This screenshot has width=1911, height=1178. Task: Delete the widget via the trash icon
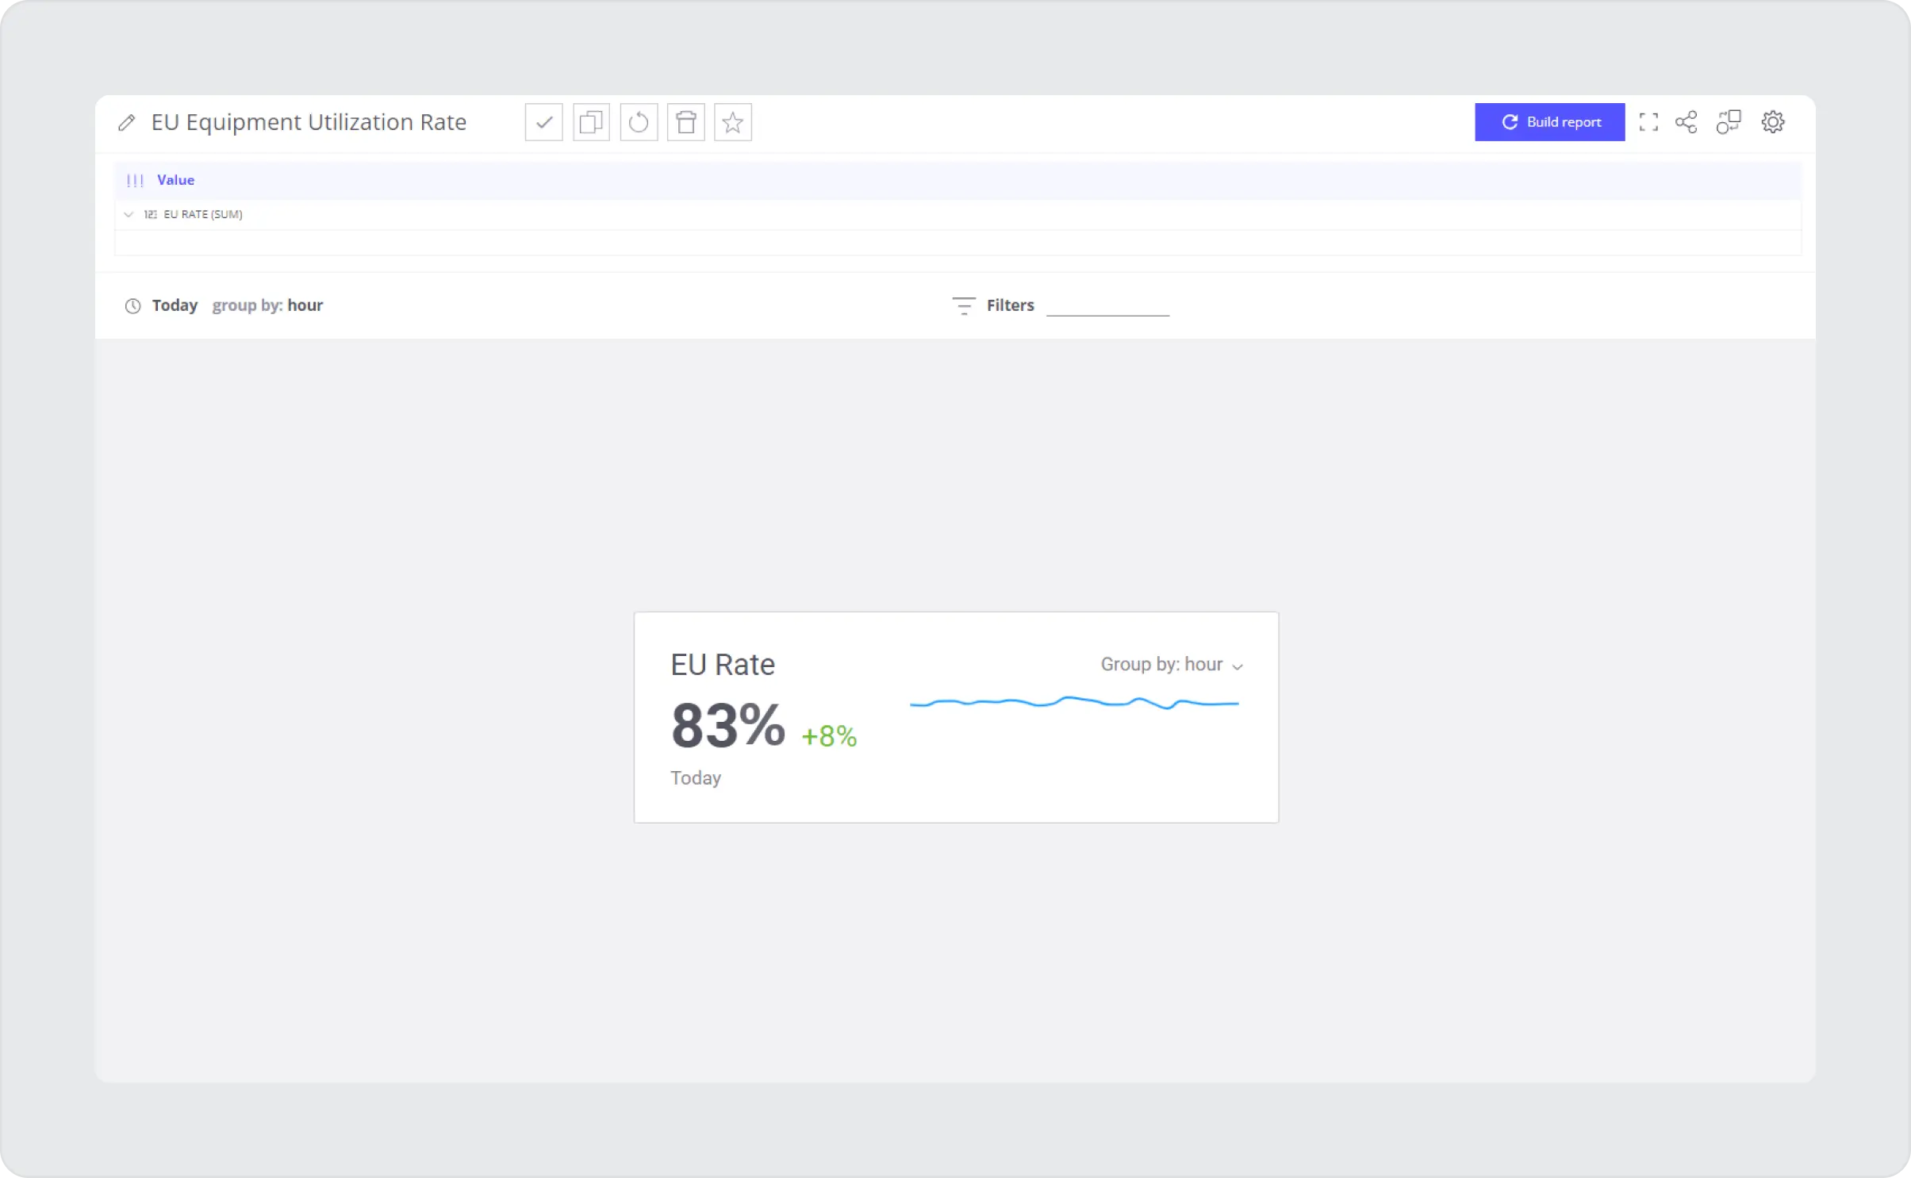click(685, 122)
